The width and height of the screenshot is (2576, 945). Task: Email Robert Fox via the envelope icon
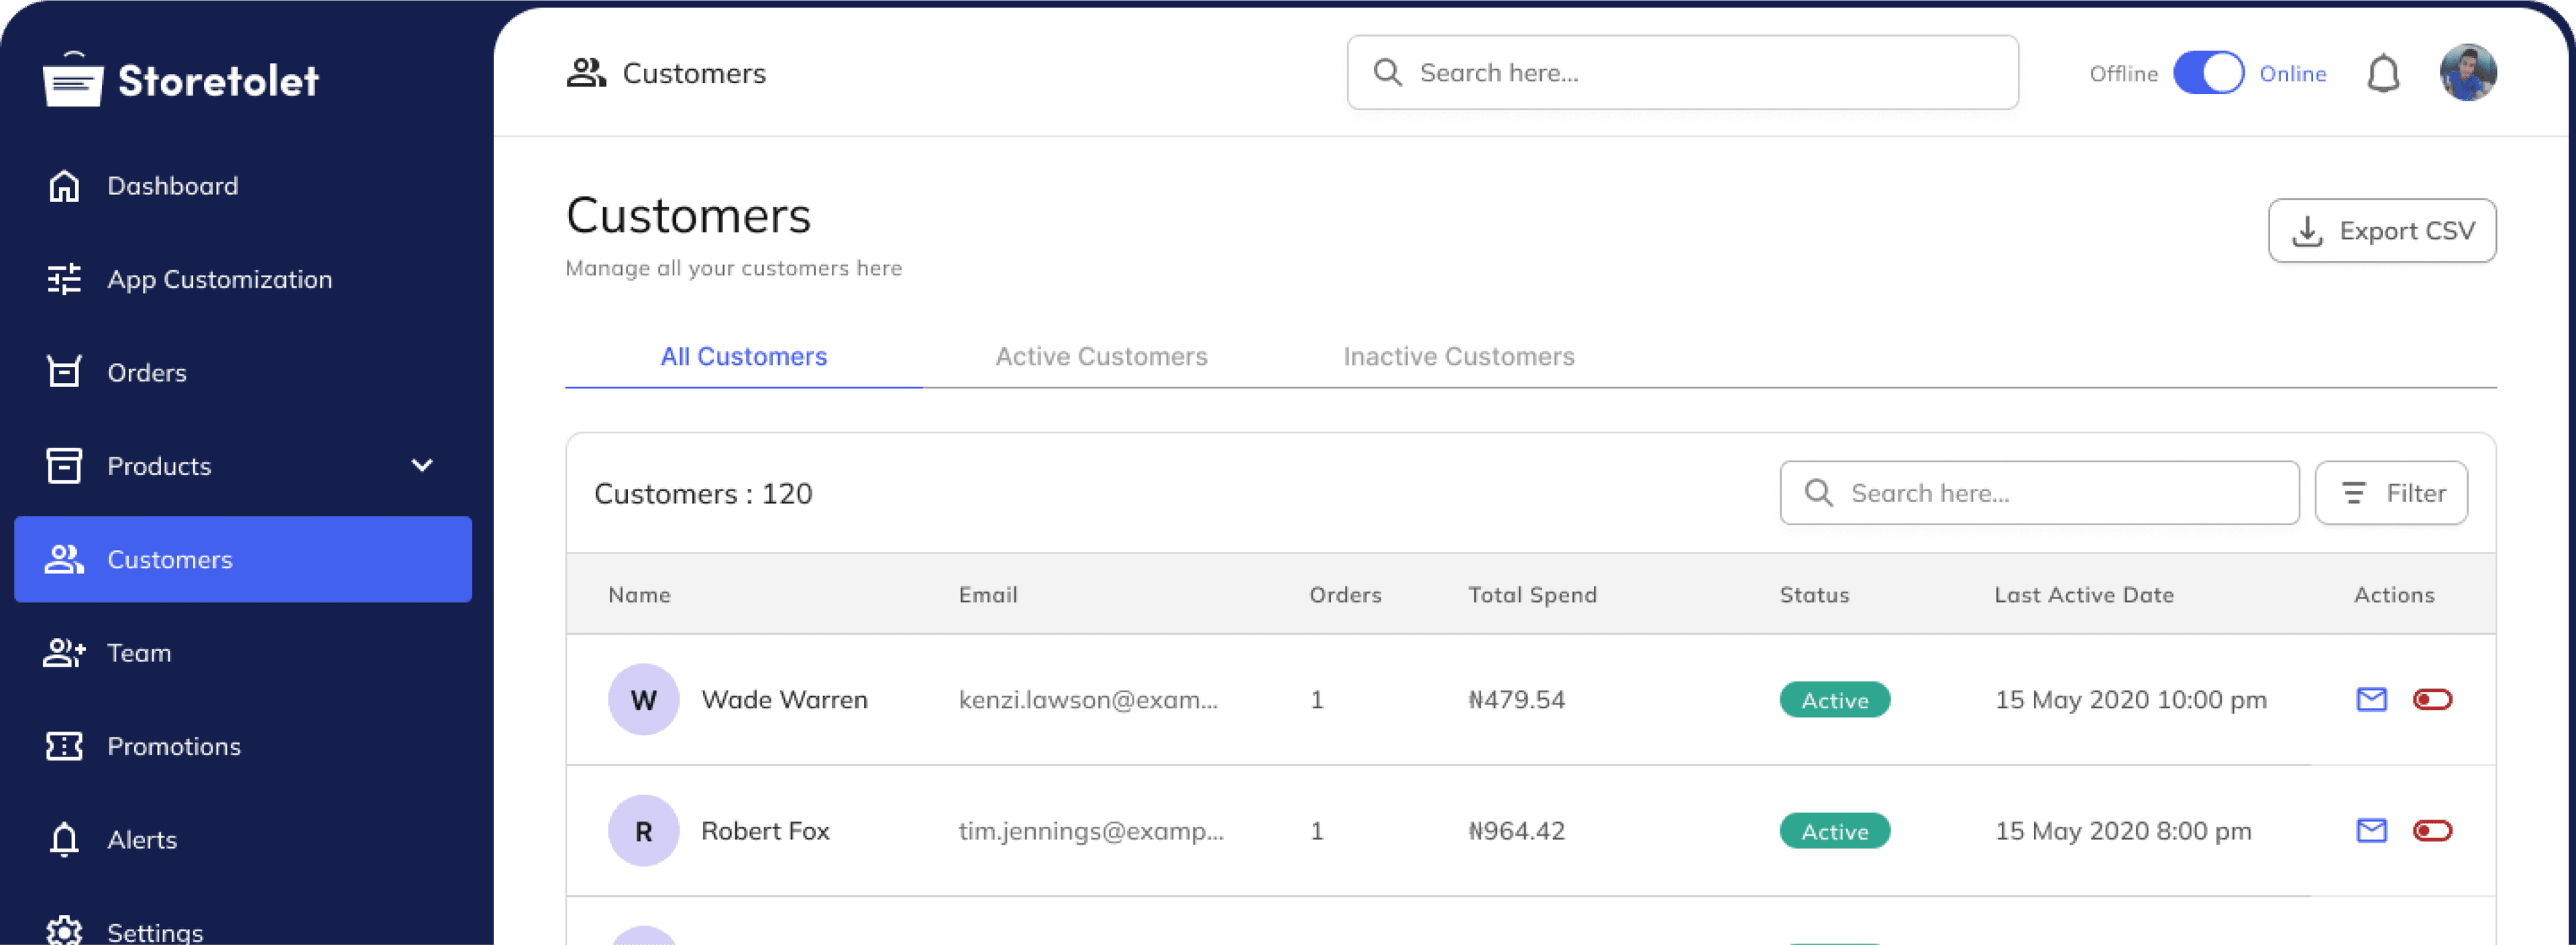(x=2371, y=830)
